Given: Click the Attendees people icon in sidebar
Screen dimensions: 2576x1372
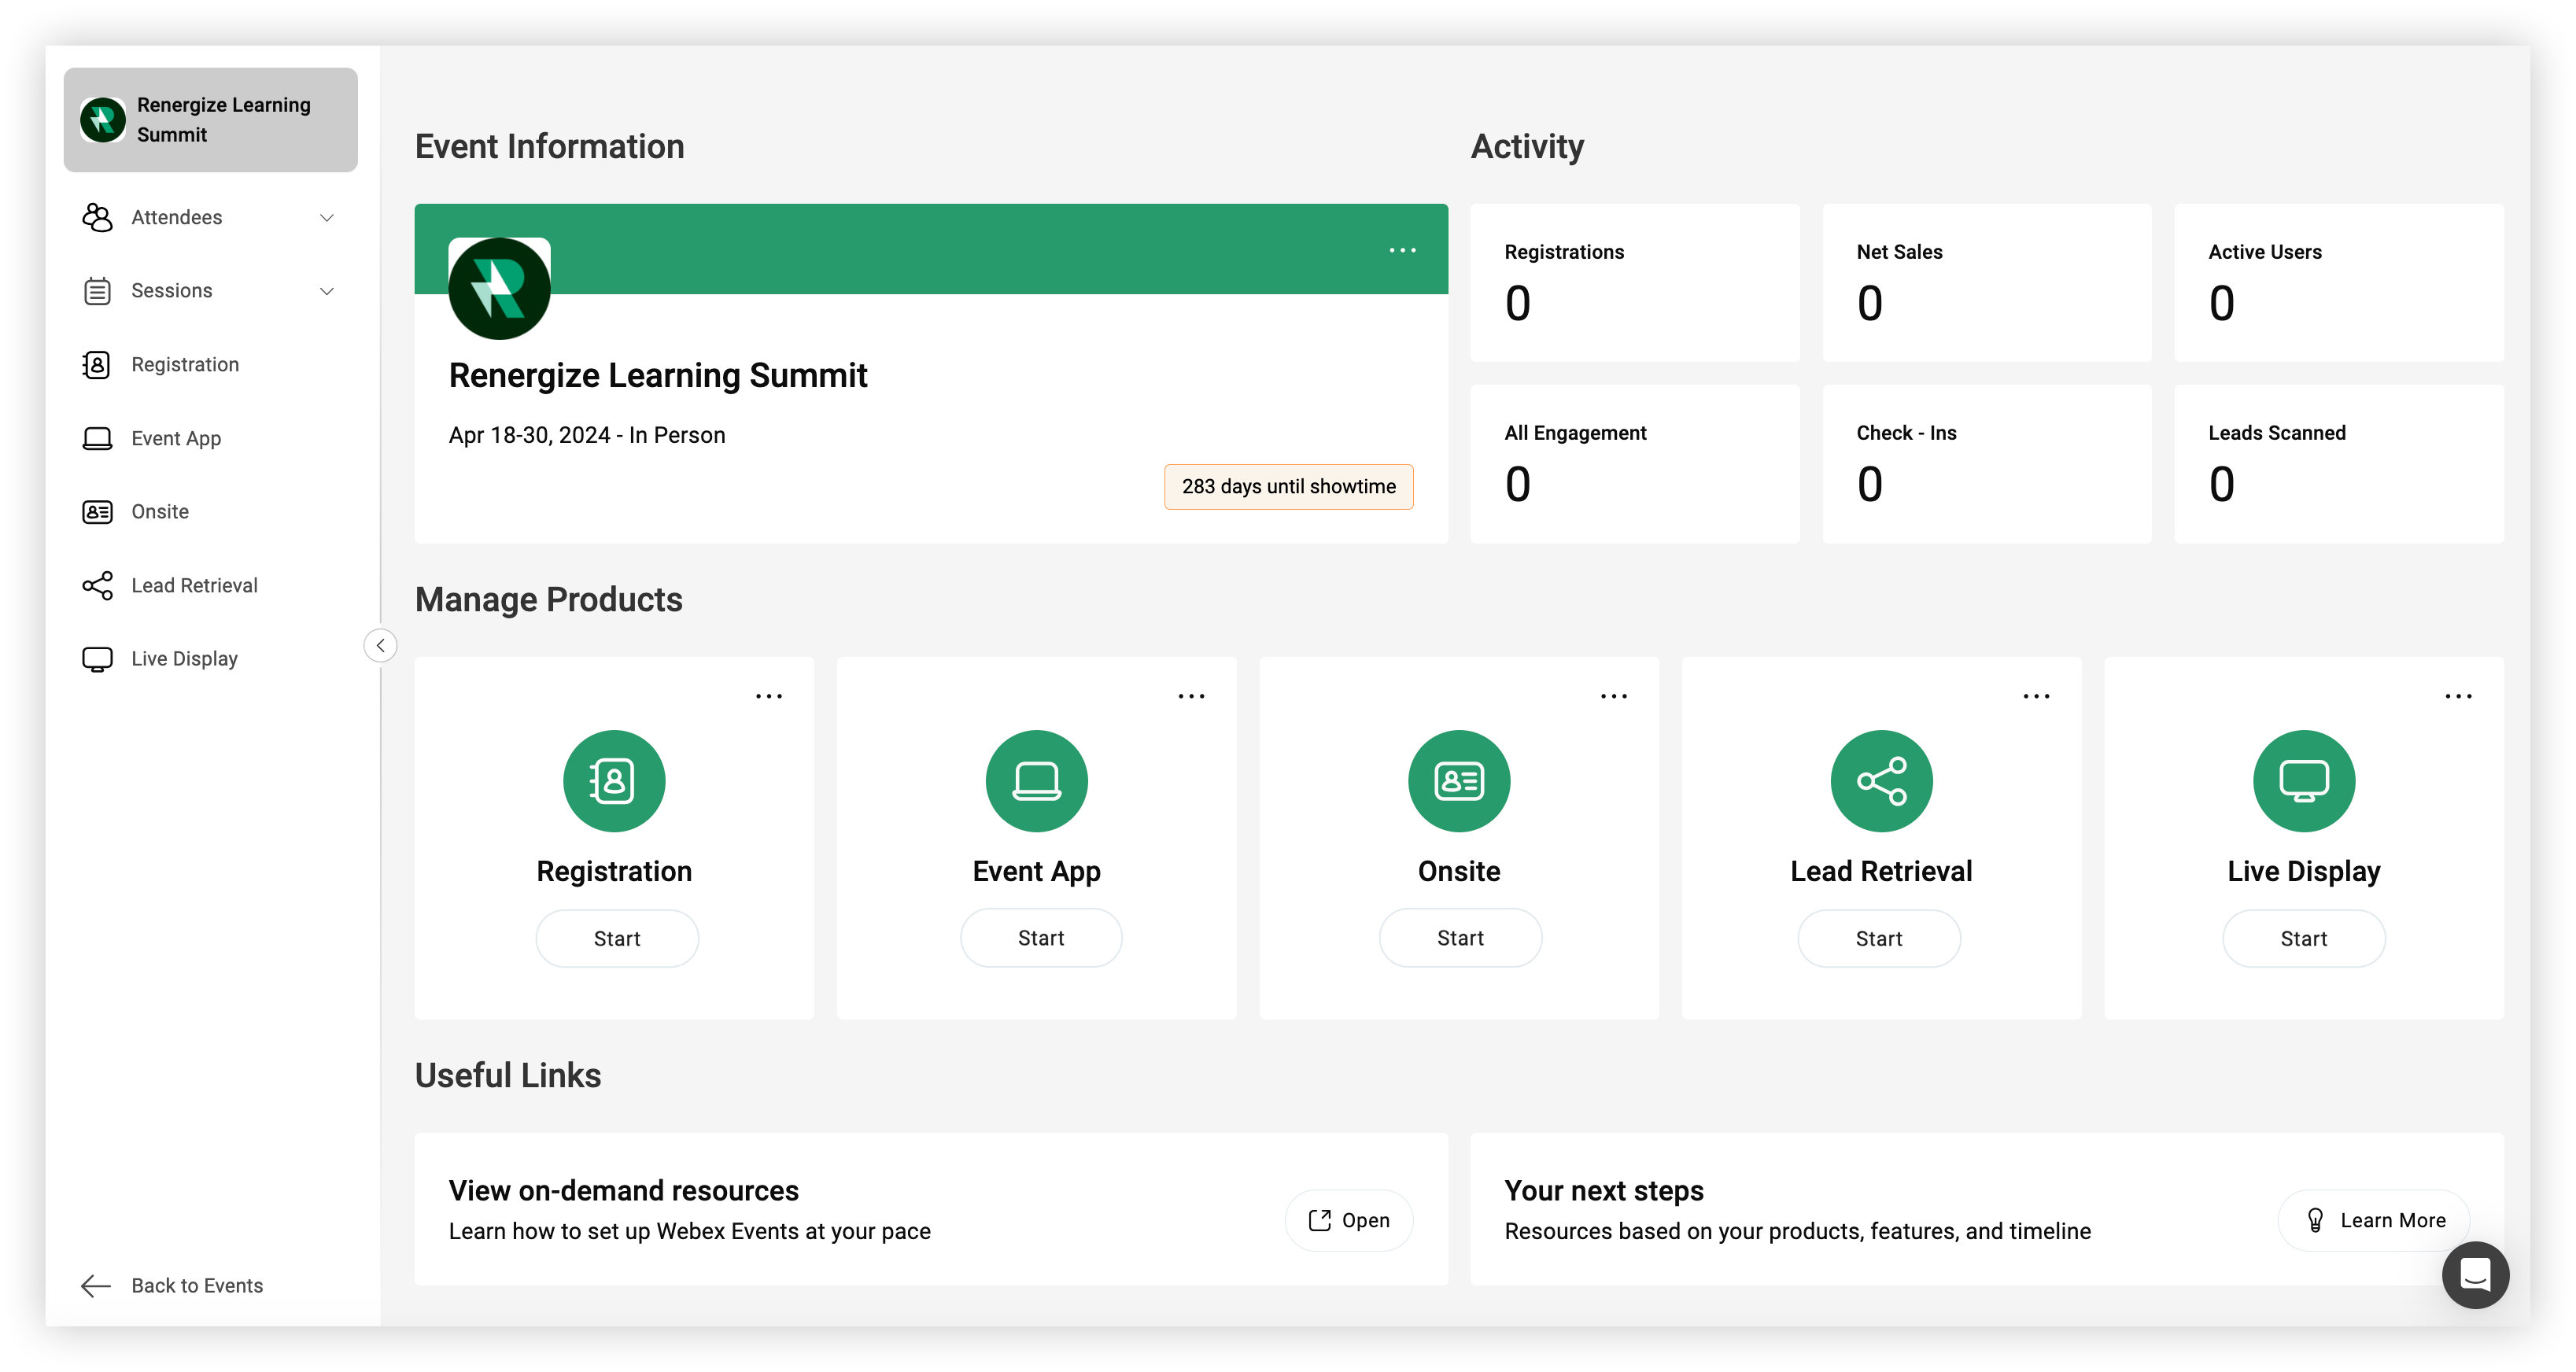Looking at the screenshot, I should [97, 217].
